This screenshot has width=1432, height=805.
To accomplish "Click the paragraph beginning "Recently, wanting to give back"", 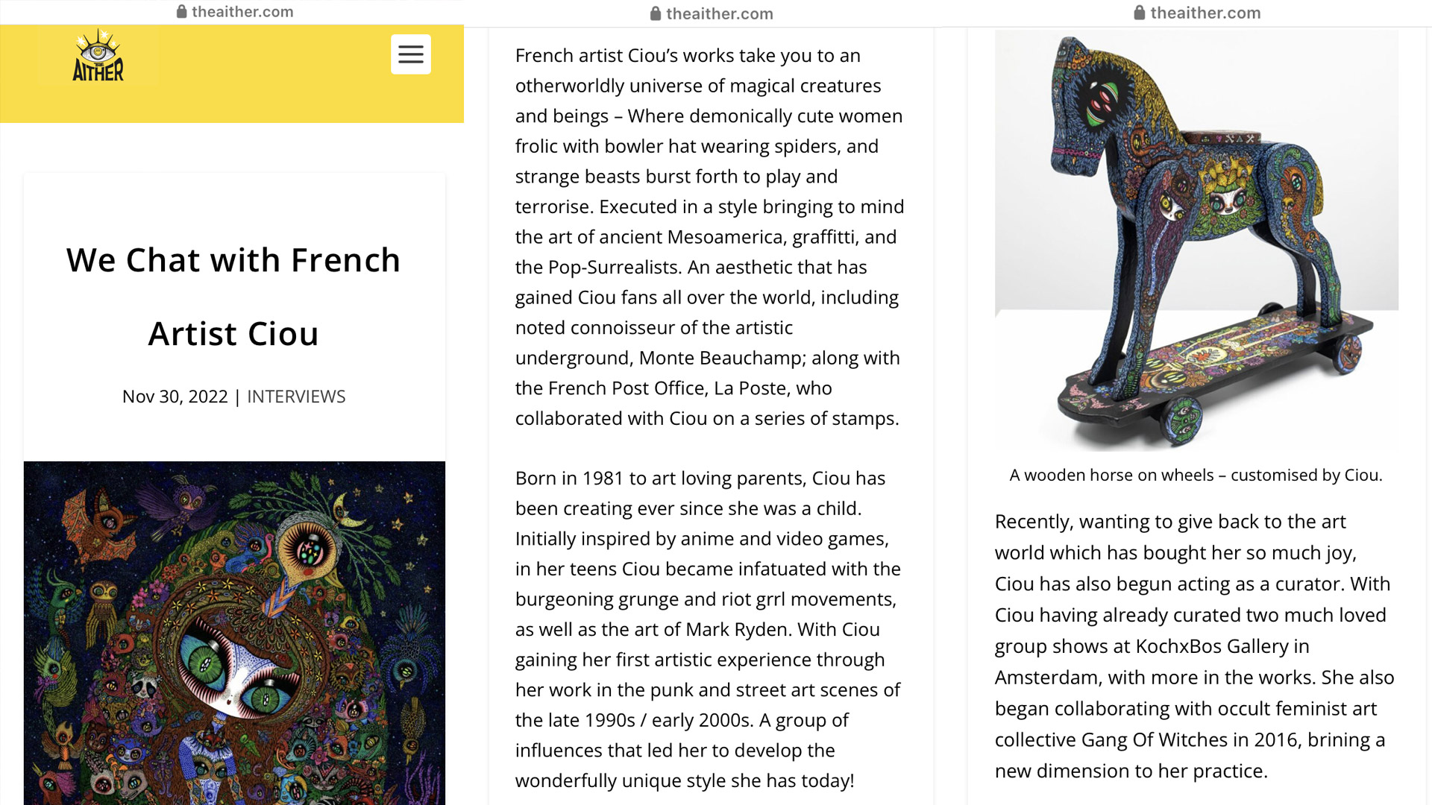I will click(1193, 646).
